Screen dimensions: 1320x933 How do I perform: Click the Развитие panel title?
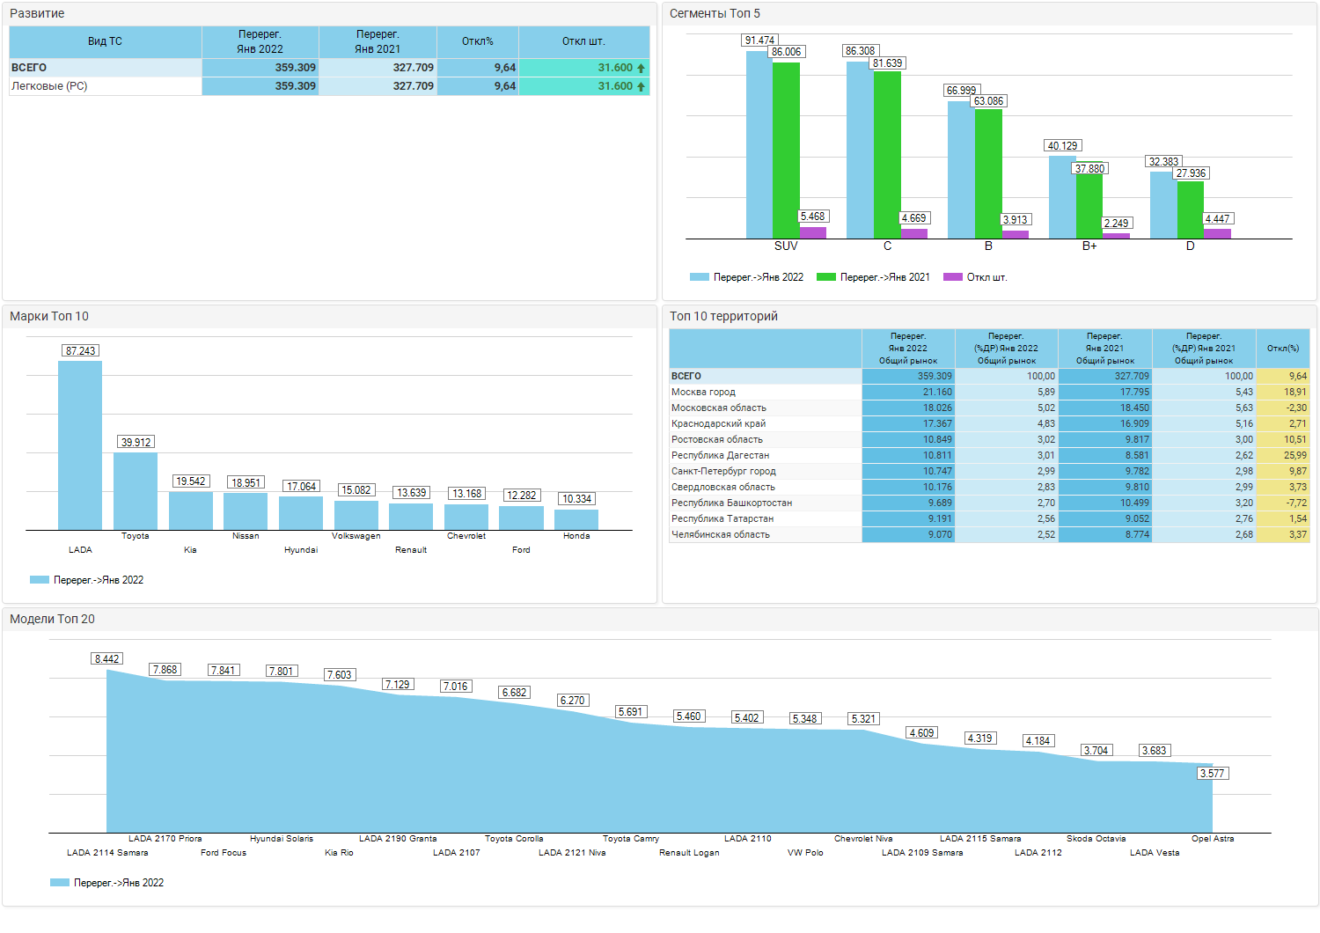click(37, 14)
